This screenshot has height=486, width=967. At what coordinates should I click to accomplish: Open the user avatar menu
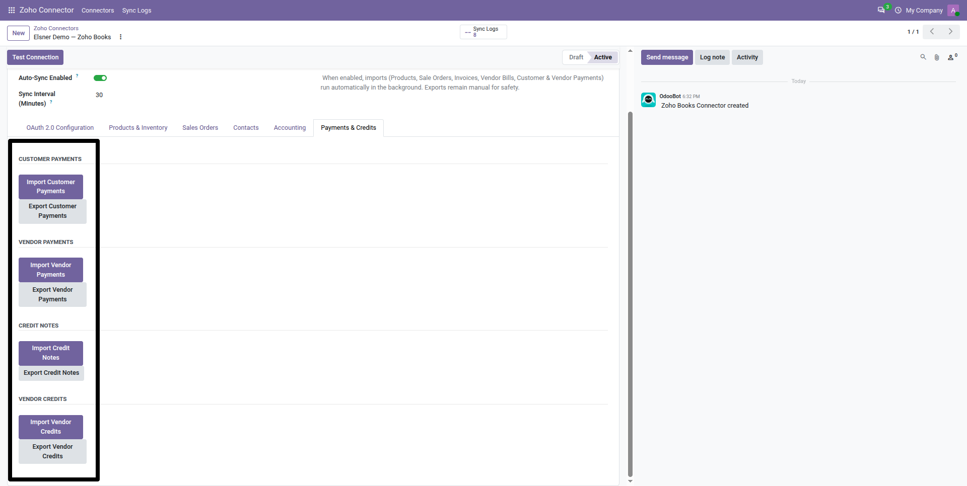pyautogui.click(x=953, y=10)
